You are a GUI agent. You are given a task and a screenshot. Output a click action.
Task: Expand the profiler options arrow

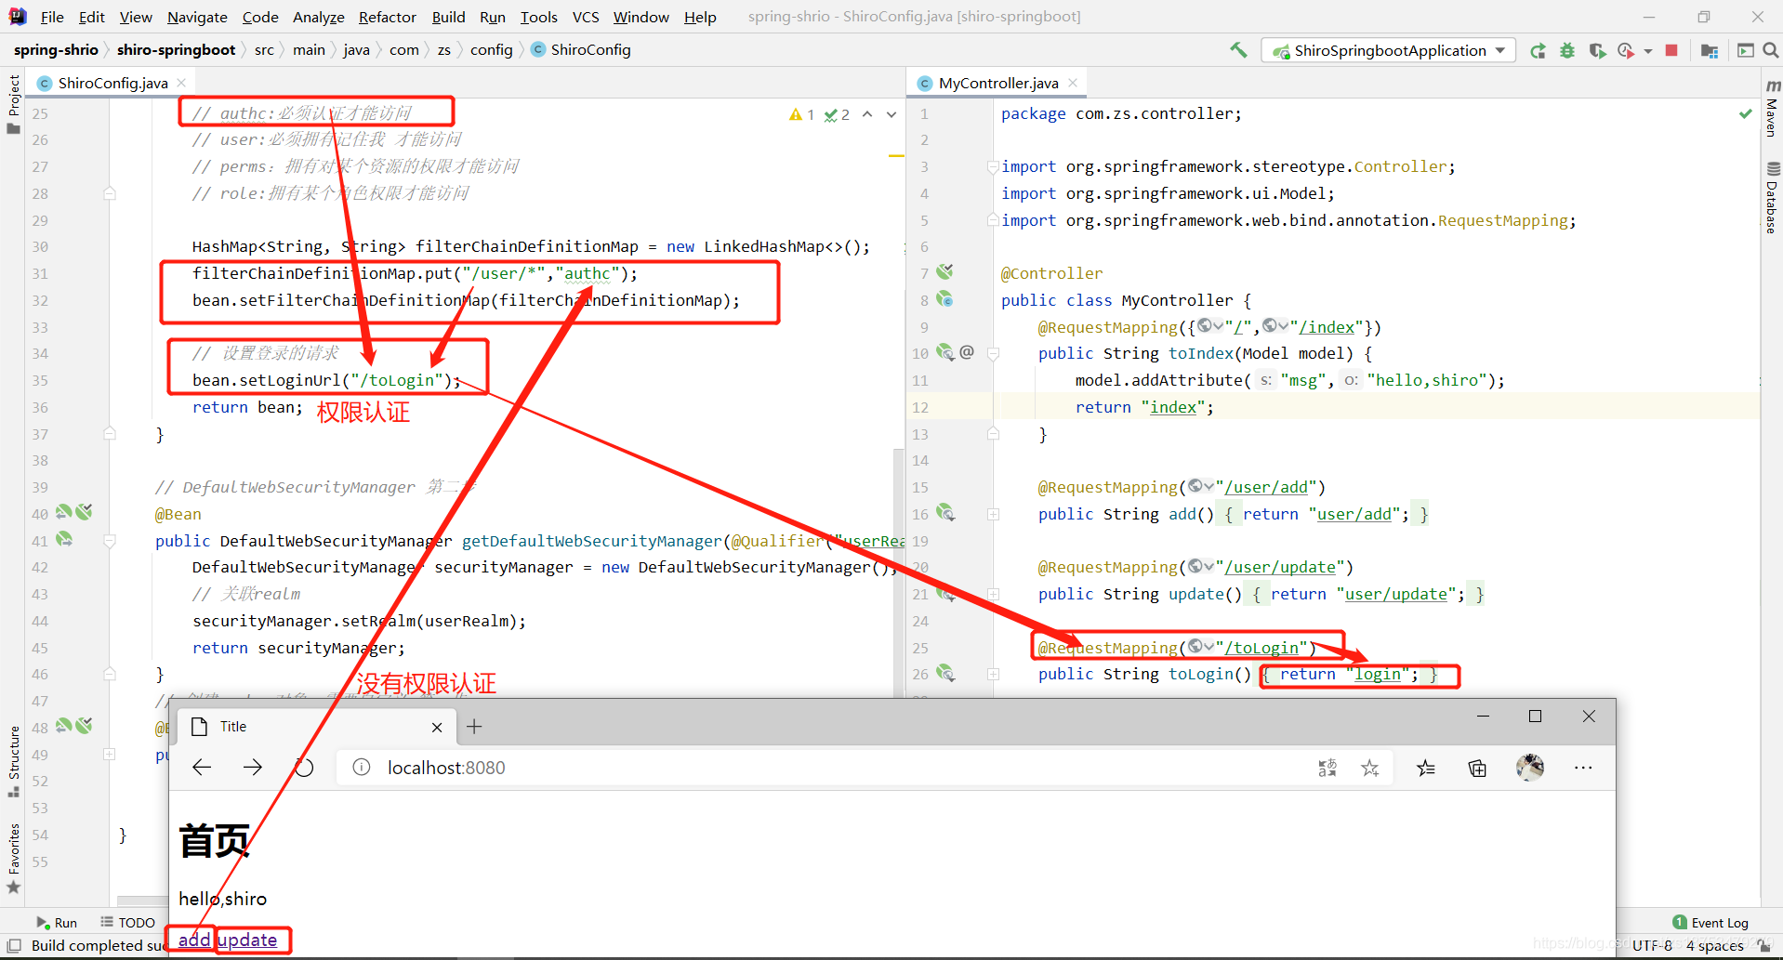[x=1647, y=51]
